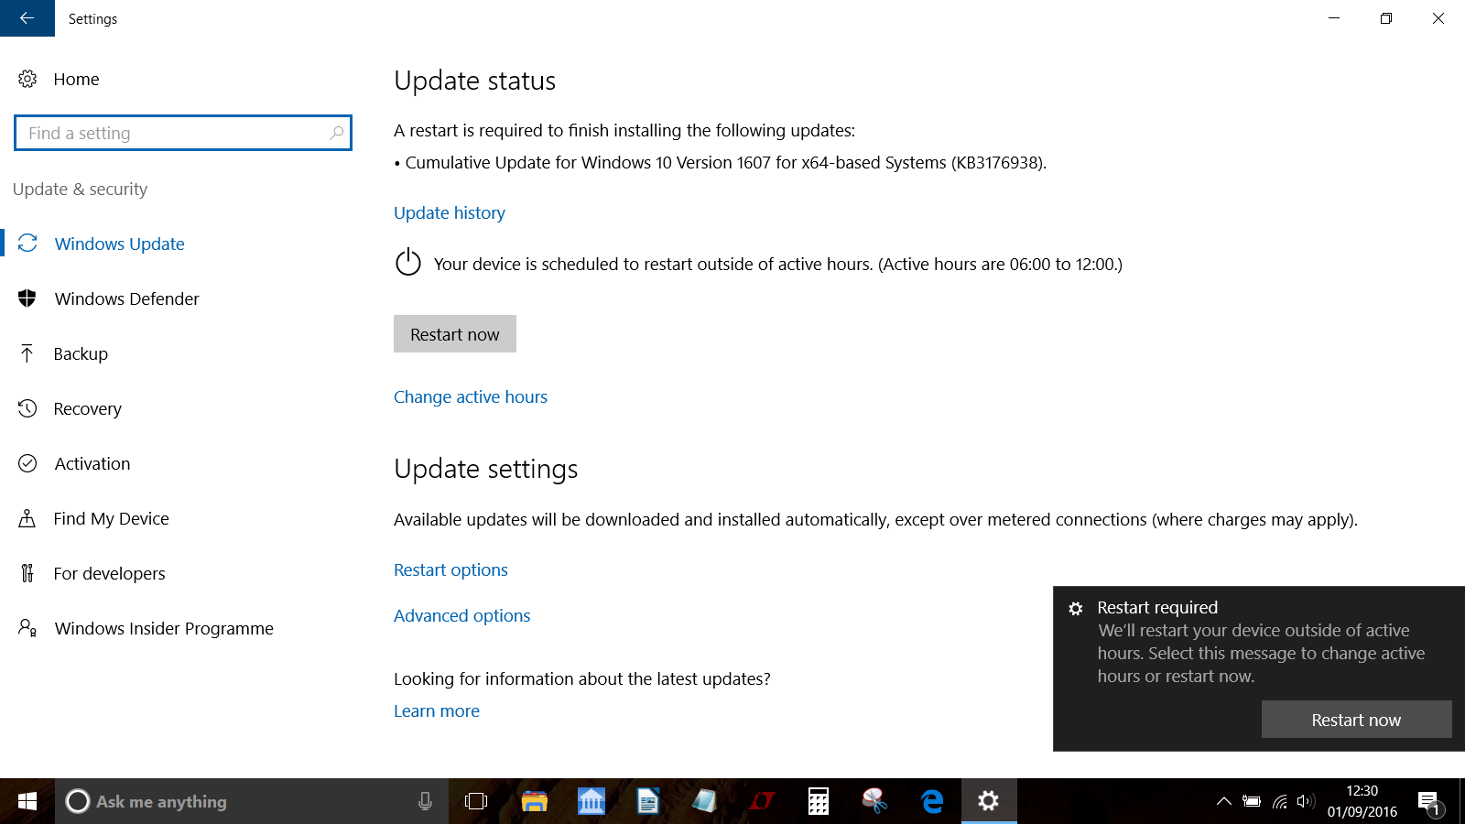Launch Microsoft Edge from the taskbar
The width and height of the screenshot is (1465, 824).
click(932, 801)
